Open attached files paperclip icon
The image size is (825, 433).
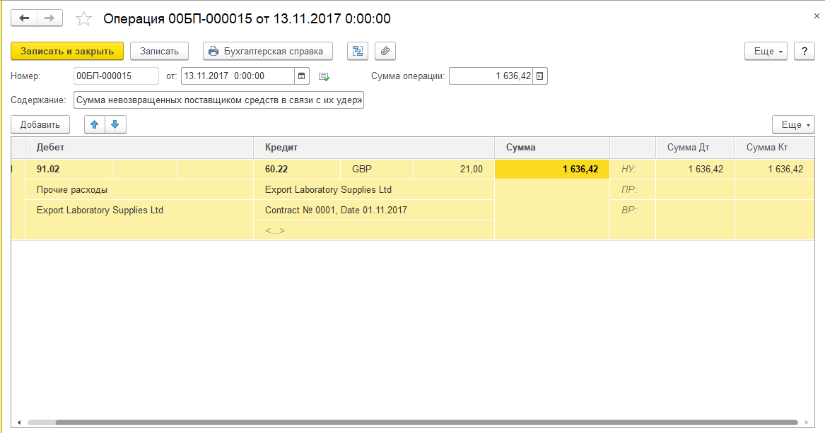pos(385,51)
